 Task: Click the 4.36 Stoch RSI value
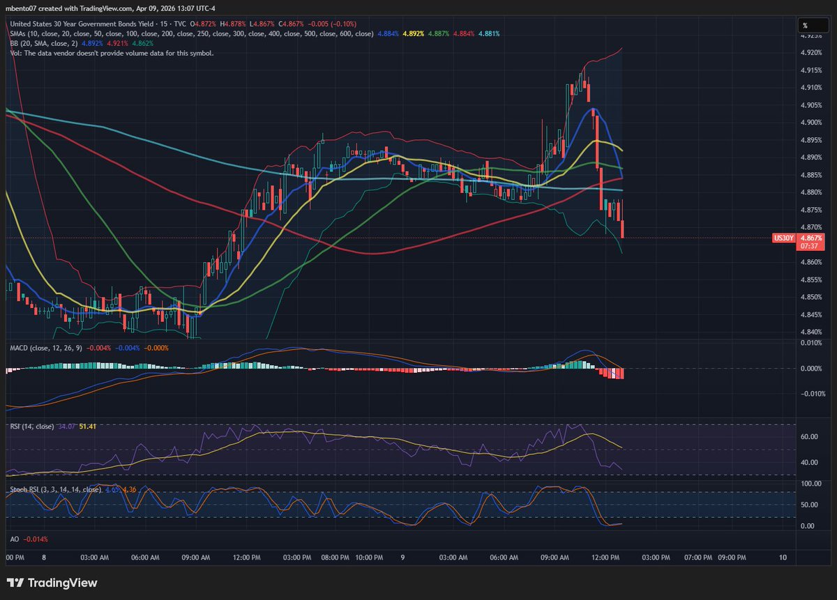(129, 489)
